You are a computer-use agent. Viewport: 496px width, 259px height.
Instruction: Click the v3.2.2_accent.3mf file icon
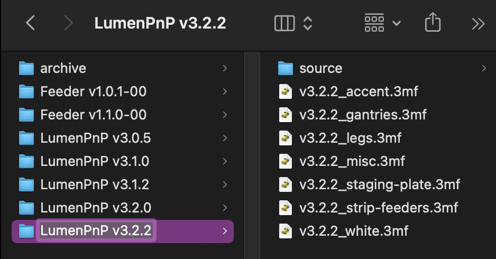pyautogui.click(x=286, y=91)
